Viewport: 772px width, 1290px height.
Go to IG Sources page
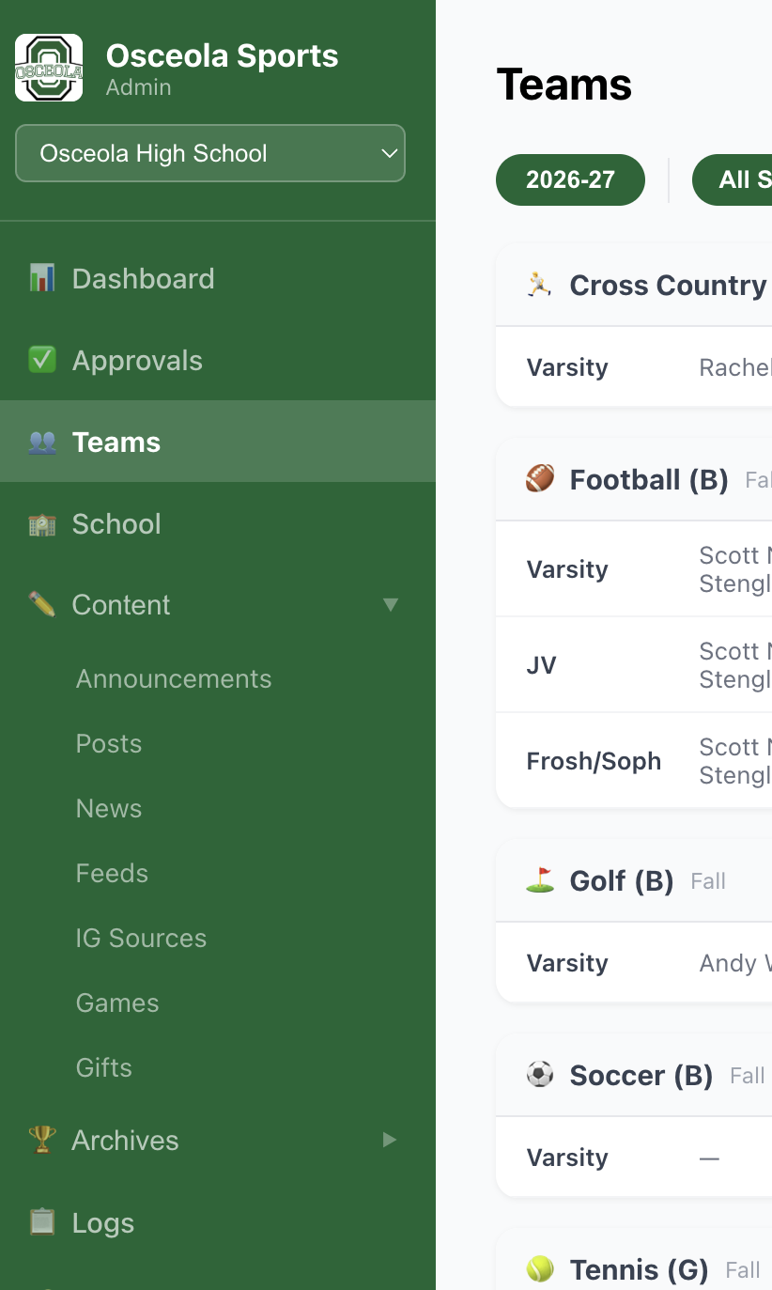[x=141, y=938]
